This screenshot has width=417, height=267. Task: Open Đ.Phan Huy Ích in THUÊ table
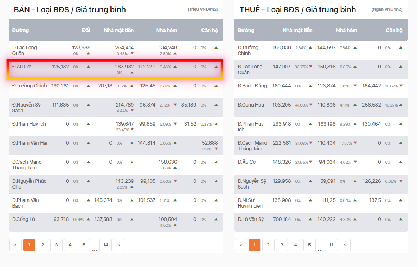point(251,127)
